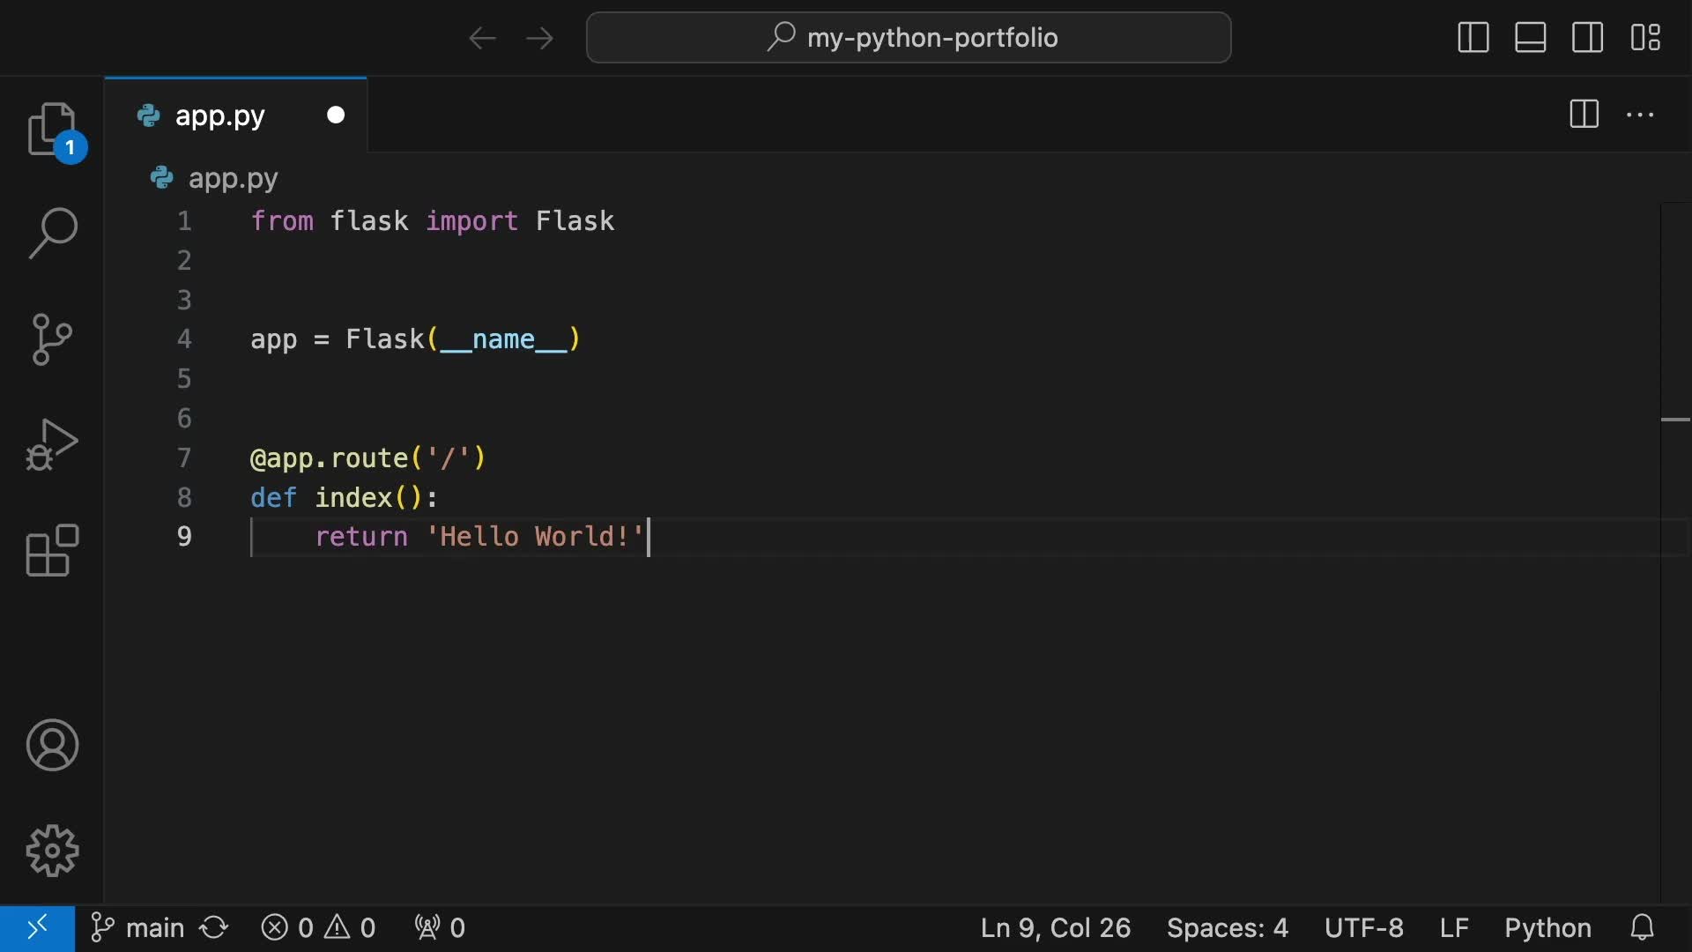The image size is (1692, 952).
Task: Open the Accounts menu icon
Action: pos(52,746)
